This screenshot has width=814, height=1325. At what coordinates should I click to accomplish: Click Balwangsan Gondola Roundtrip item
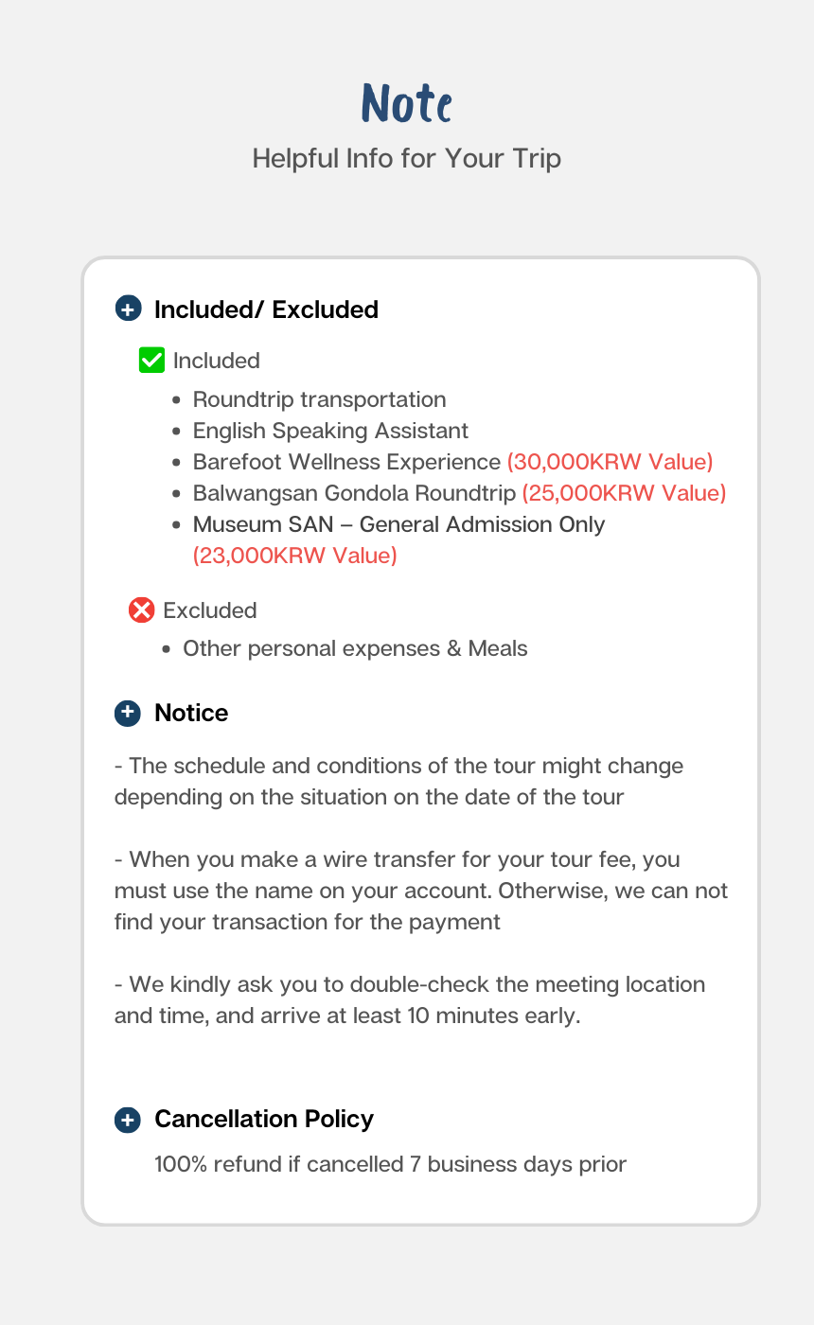click(356, 493)
